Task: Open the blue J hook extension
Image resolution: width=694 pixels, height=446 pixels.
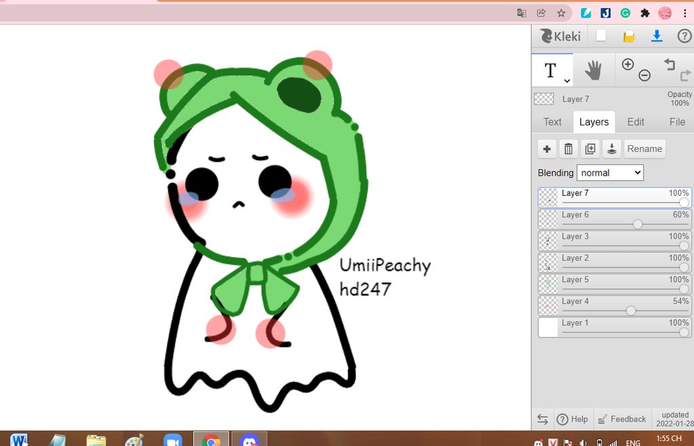Action: 605,14
